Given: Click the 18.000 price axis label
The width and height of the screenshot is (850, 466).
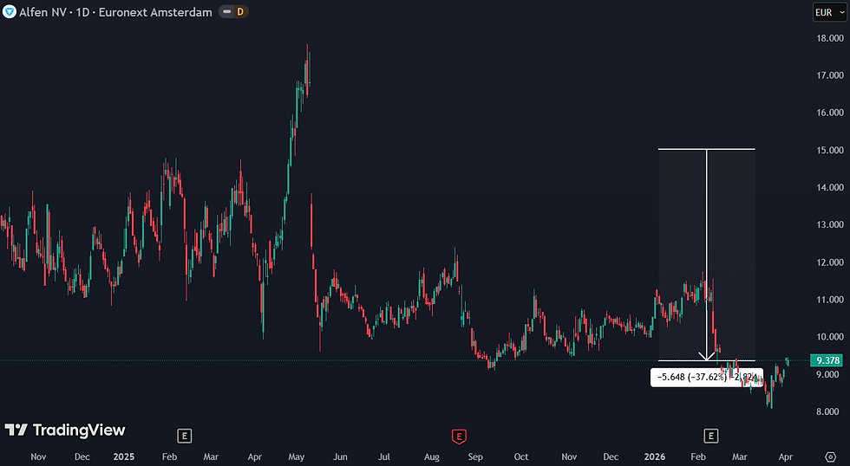Looking at the screenshot, I should [x=830, y=38].
